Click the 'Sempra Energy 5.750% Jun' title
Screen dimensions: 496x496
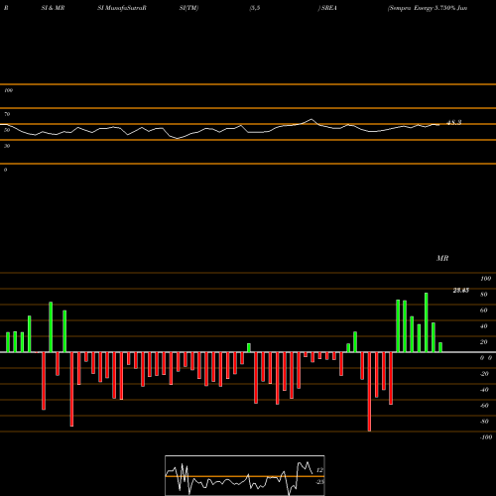point(428,8)
